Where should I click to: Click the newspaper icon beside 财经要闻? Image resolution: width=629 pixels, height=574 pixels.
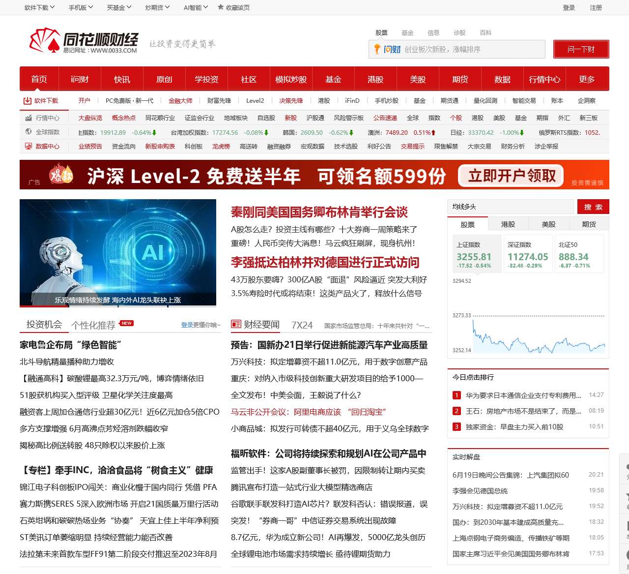click(x=236, y=325)
